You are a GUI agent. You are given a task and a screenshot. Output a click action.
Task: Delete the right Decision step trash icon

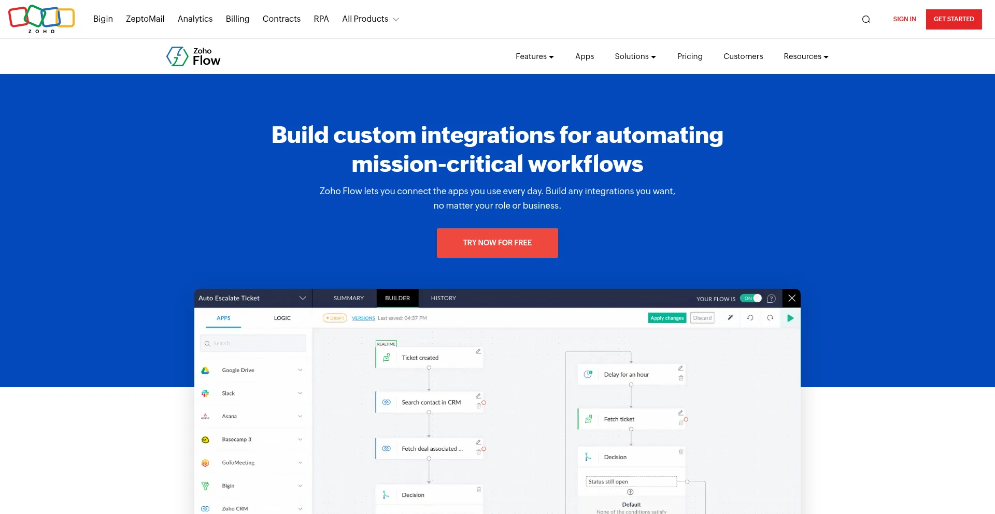[681, 452]
